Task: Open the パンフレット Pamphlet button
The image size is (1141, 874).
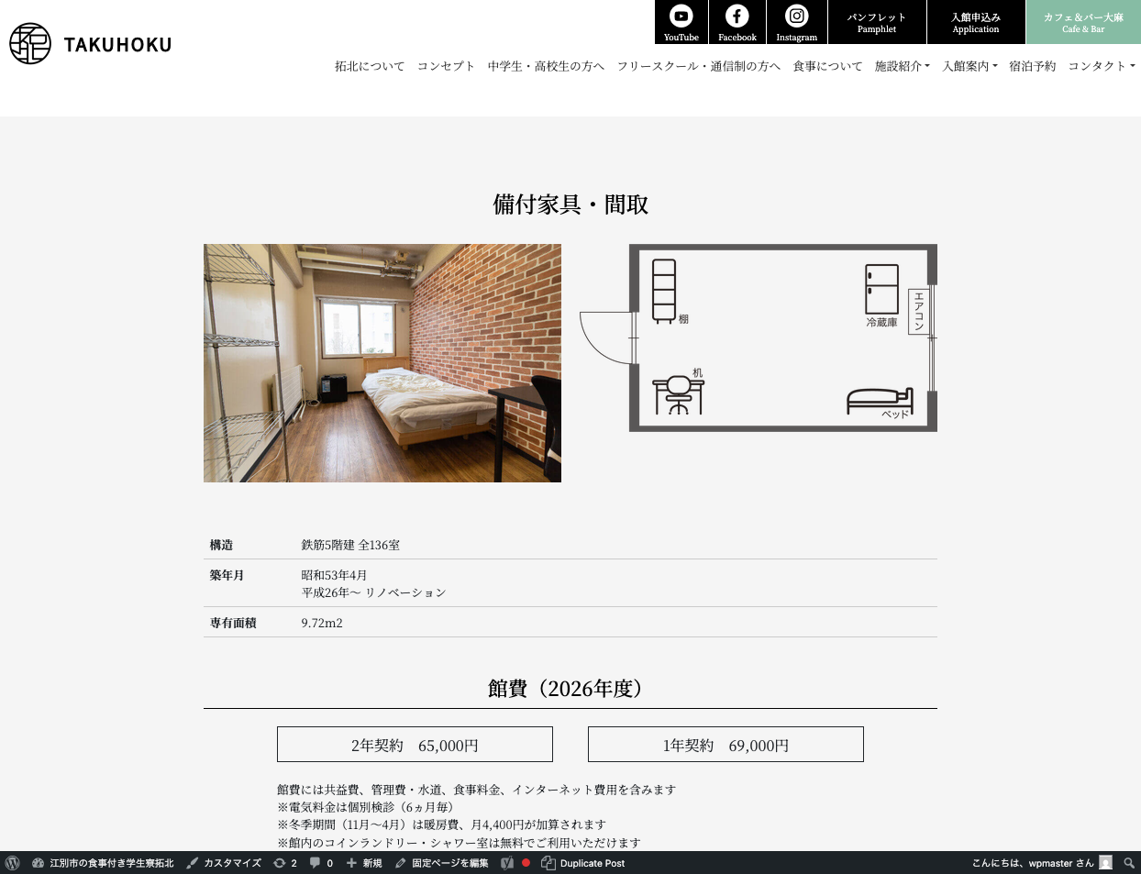Action: click(877, 22)
